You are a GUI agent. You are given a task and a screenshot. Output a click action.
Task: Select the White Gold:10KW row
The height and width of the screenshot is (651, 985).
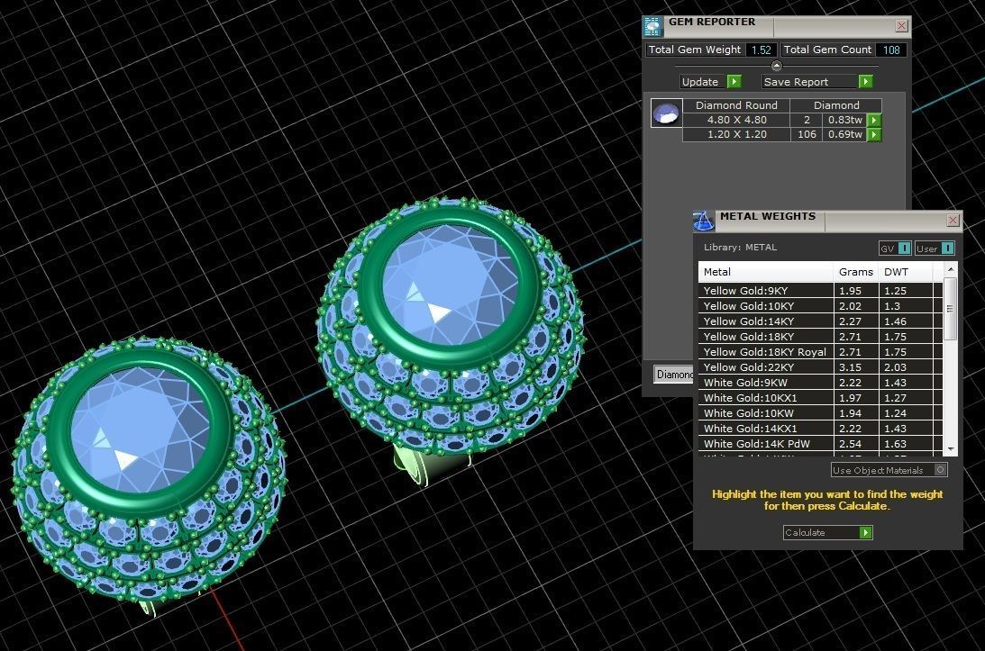coord(820,413)
